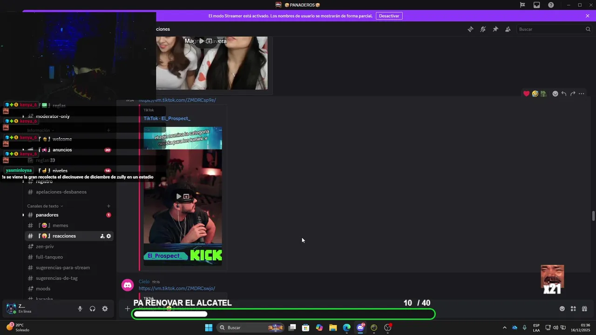Click the Windows taskbar Buscar search box
Viewport: 596px width, 335px height.
(x=251, y=328)
